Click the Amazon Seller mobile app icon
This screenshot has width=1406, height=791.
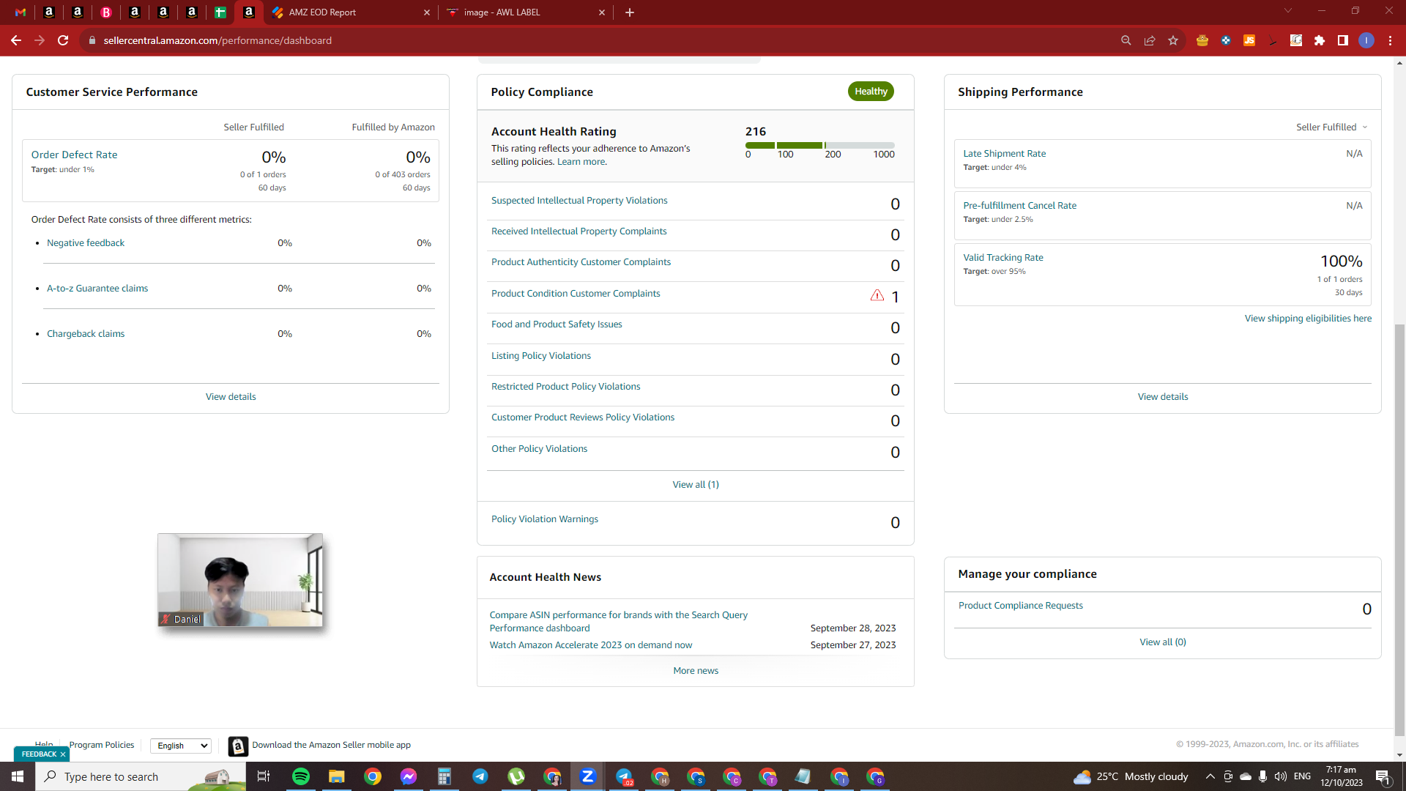[238, 746]
